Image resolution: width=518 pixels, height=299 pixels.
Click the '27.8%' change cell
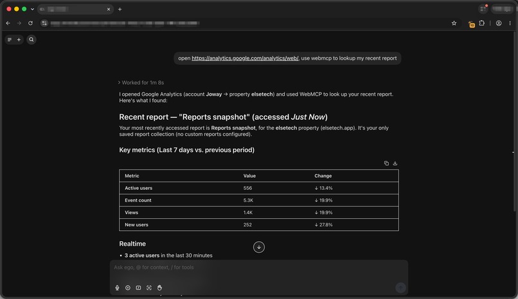coord(323,225)
